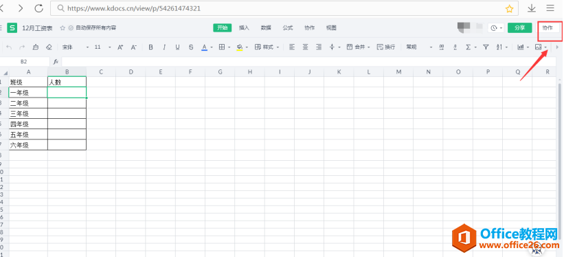Toggle bold formatting
564x257 pixels.
click(150, 47)
